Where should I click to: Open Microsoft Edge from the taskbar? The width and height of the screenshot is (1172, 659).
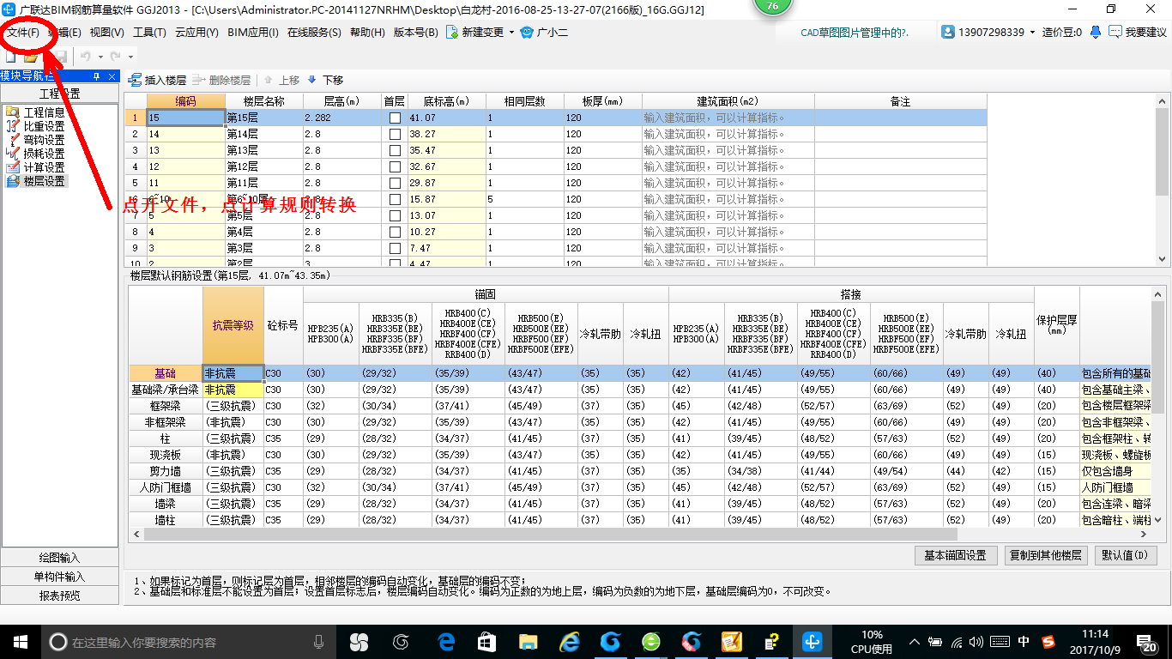click(x=445, y=642)
